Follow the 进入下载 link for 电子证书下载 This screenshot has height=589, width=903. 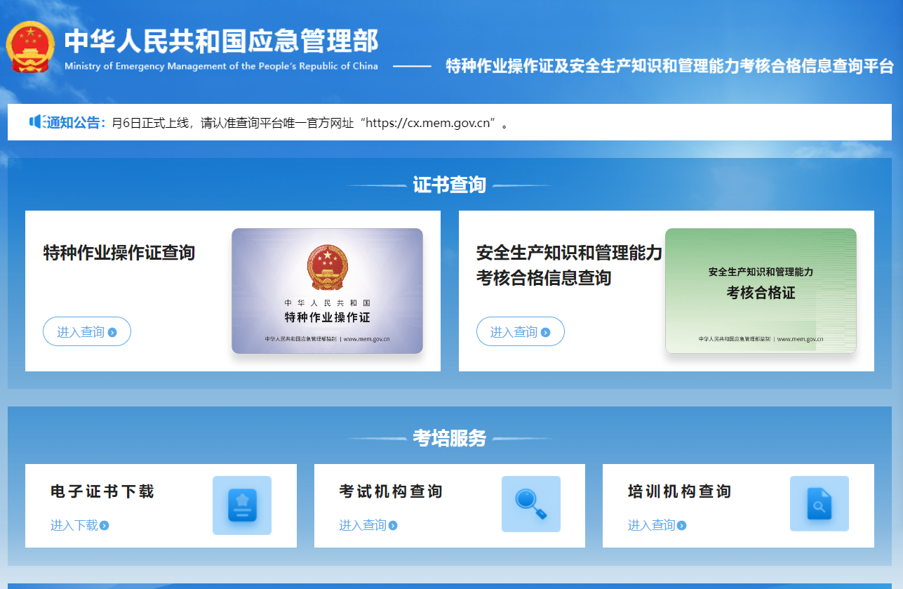point(79,525)
